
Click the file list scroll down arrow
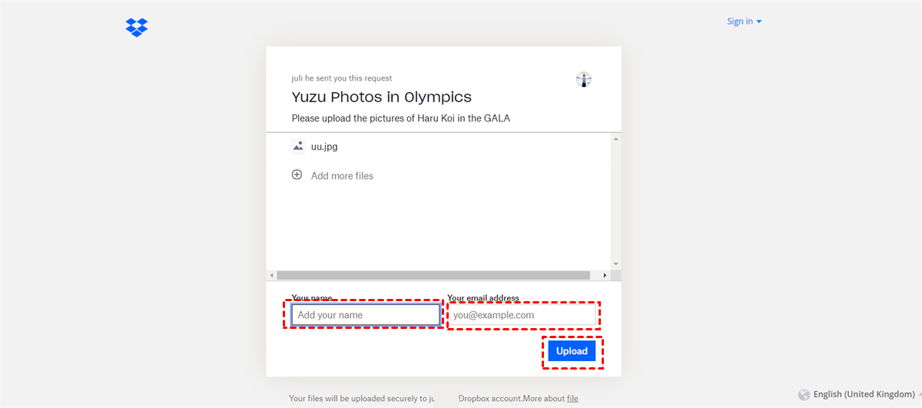tap(615, 263)
